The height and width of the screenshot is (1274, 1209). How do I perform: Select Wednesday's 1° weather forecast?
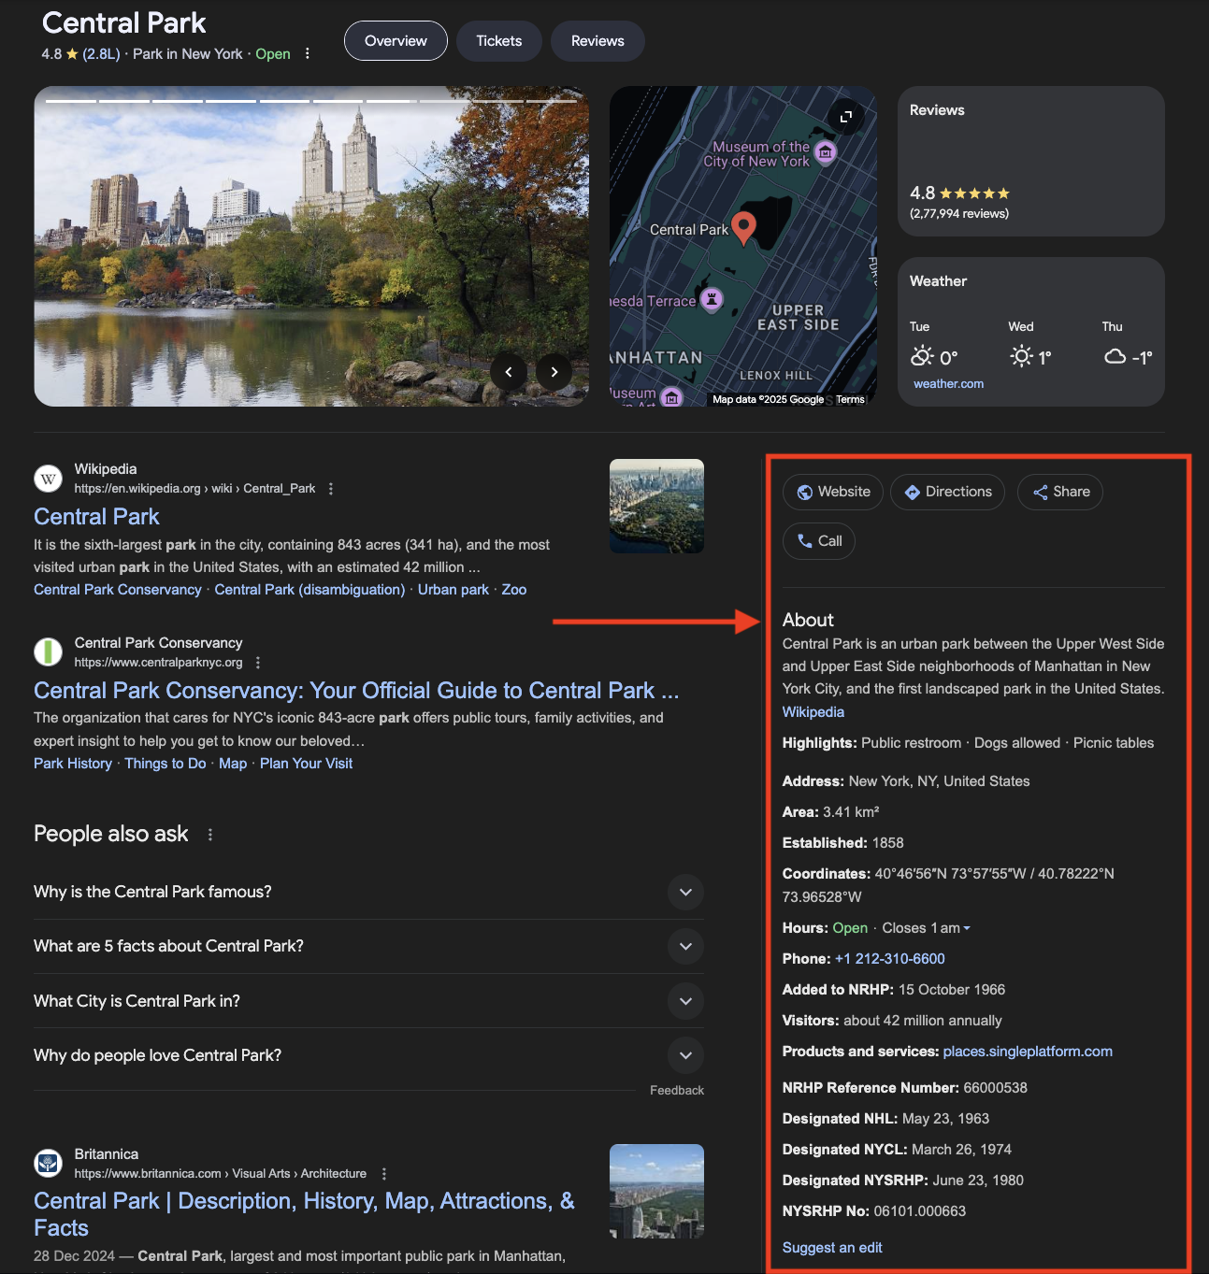pyautogui.click(x=1030, y=346)
